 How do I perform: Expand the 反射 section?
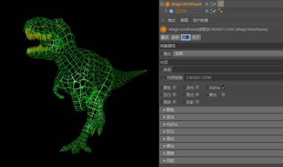pyautogui.click(x=221, y=160)
